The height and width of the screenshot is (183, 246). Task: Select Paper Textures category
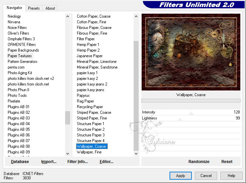point(20,56)
